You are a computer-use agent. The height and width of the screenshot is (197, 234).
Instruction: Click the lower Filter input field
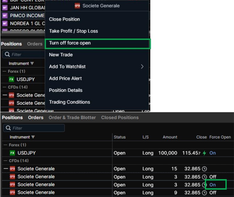(x=36, y=128)
